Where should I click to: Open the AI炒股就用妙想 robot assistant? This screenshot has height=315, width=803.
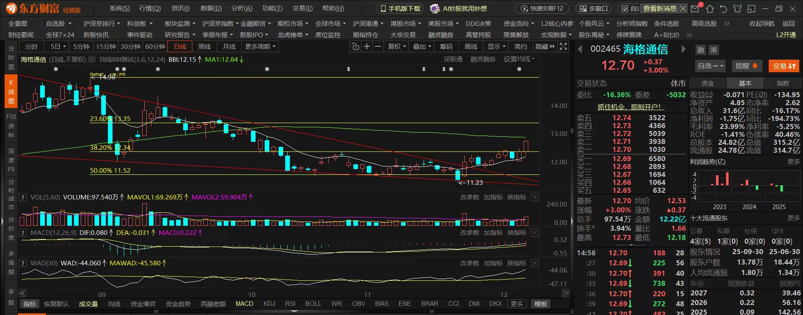coord(459,8)
